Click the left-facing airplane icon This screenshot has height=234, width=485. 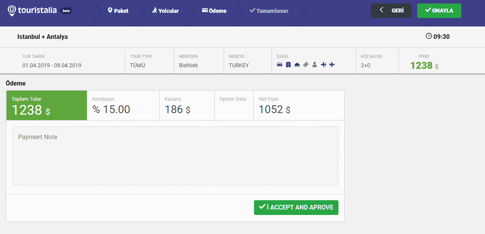pos(323,65)
